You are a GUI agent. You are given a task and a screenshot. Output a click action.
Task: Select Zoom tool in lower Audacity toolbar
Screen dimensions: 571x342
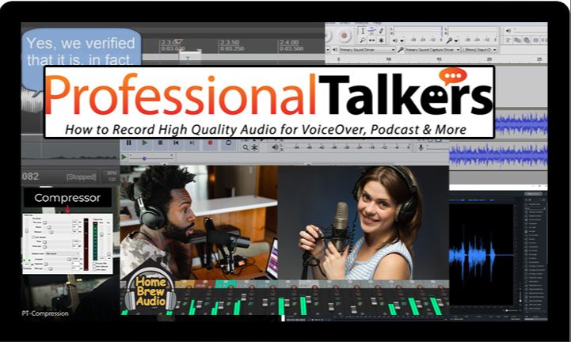(246, 147)
